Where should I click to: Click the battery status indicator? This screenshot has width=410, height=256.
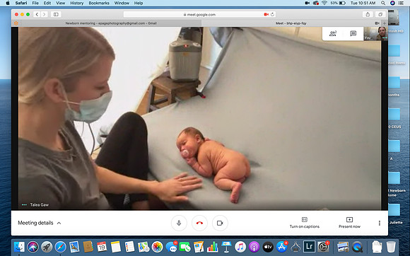tap(338, 3)
